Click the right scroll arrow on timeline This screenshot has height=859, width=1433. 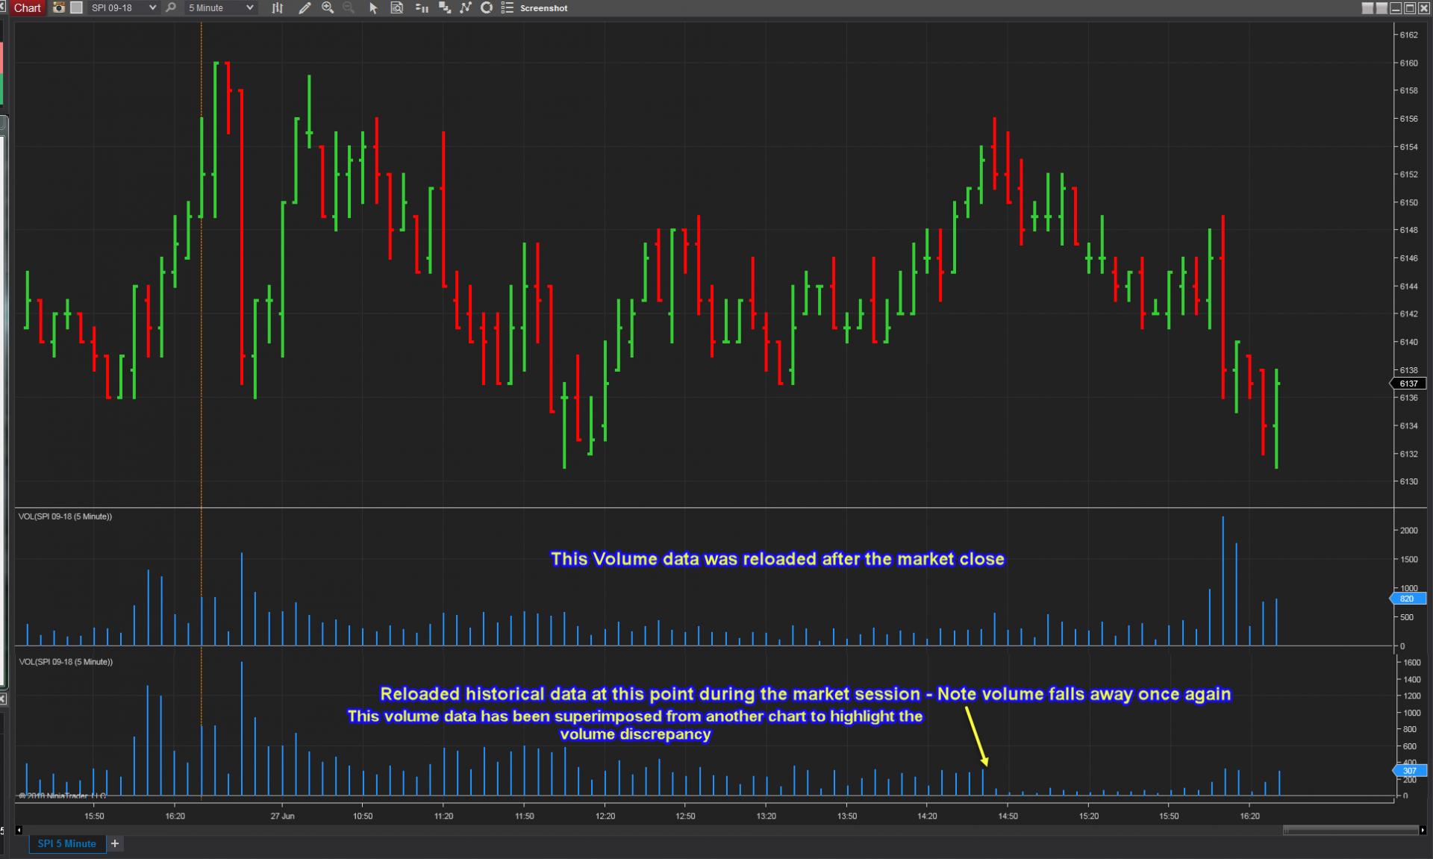[x=1423, y=830]
